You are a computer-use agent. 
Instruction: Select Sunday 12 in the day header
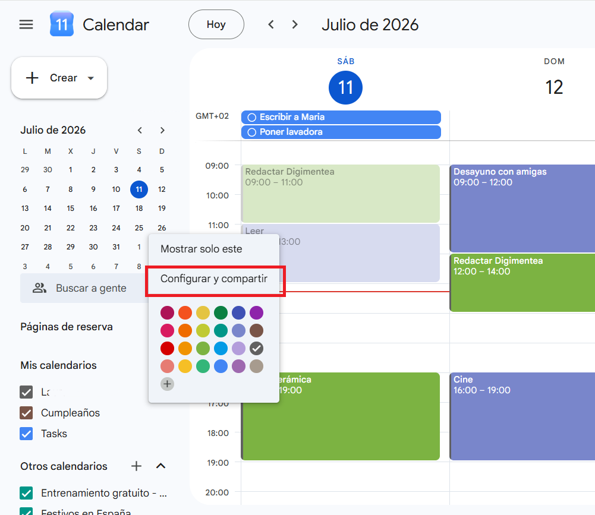(x=554, y=87)
